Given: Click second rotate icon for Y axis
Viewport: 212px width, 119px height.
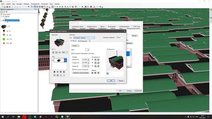Looking at the screenshot, I should 98,63.
